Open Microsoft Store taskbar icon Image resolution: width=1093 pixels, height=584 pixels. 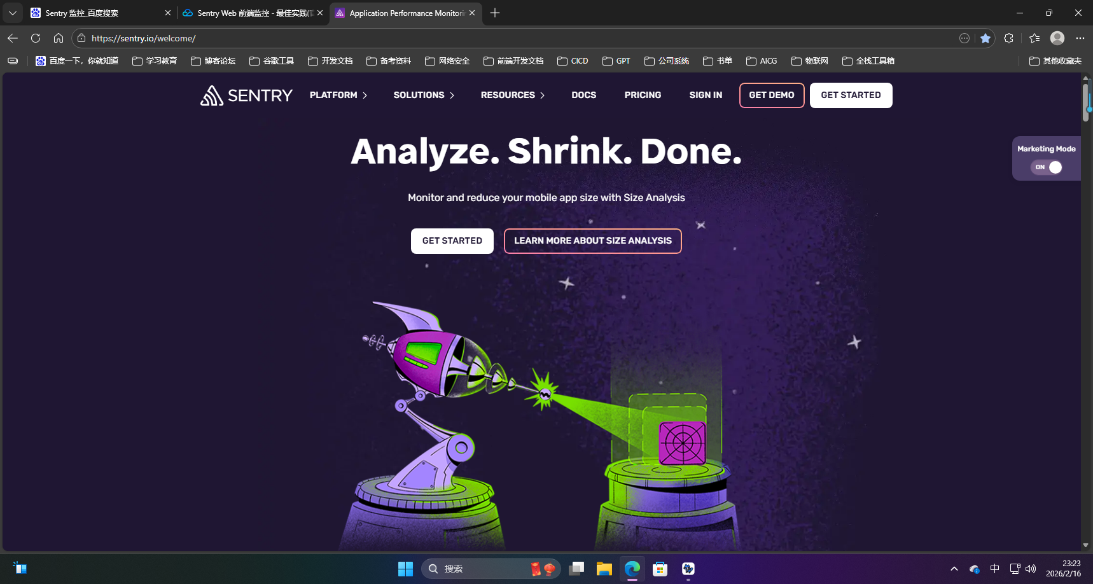coord(660,569)
